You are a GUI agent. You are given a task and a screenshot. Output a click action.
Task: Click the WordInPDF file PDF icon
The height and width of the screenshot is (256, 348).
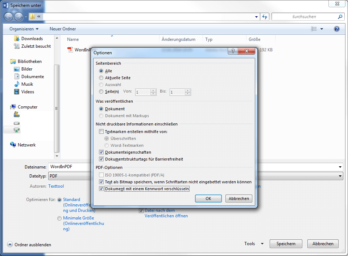coord(70,50)
